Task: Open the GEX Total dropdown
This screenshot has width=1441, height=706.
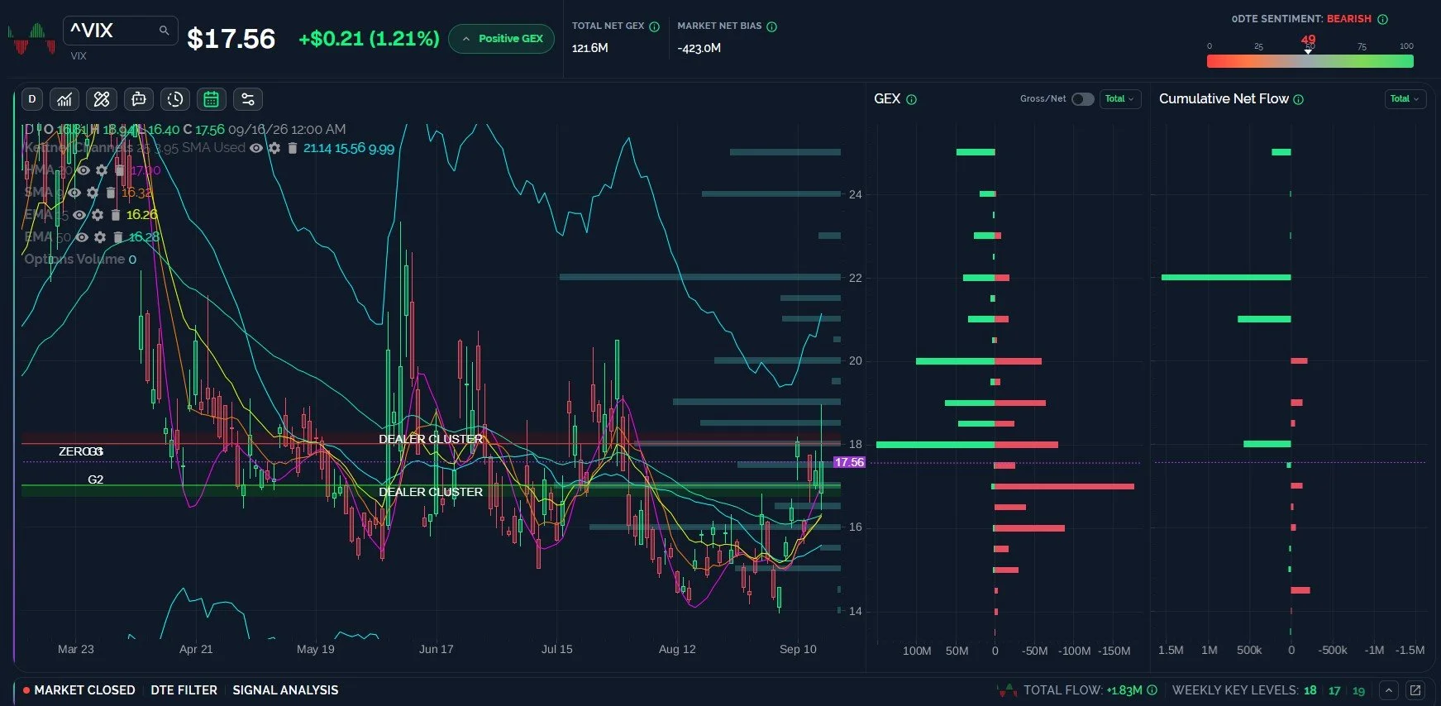Action: (1120, 99)
